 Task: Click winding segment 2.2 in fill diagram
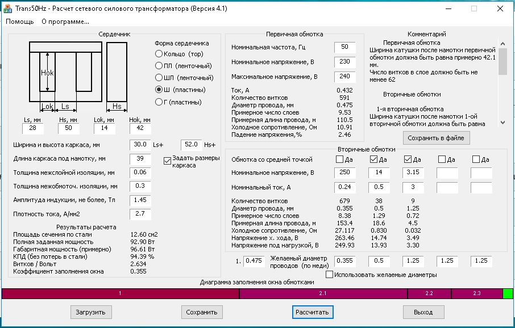click(x=429, y=293)
